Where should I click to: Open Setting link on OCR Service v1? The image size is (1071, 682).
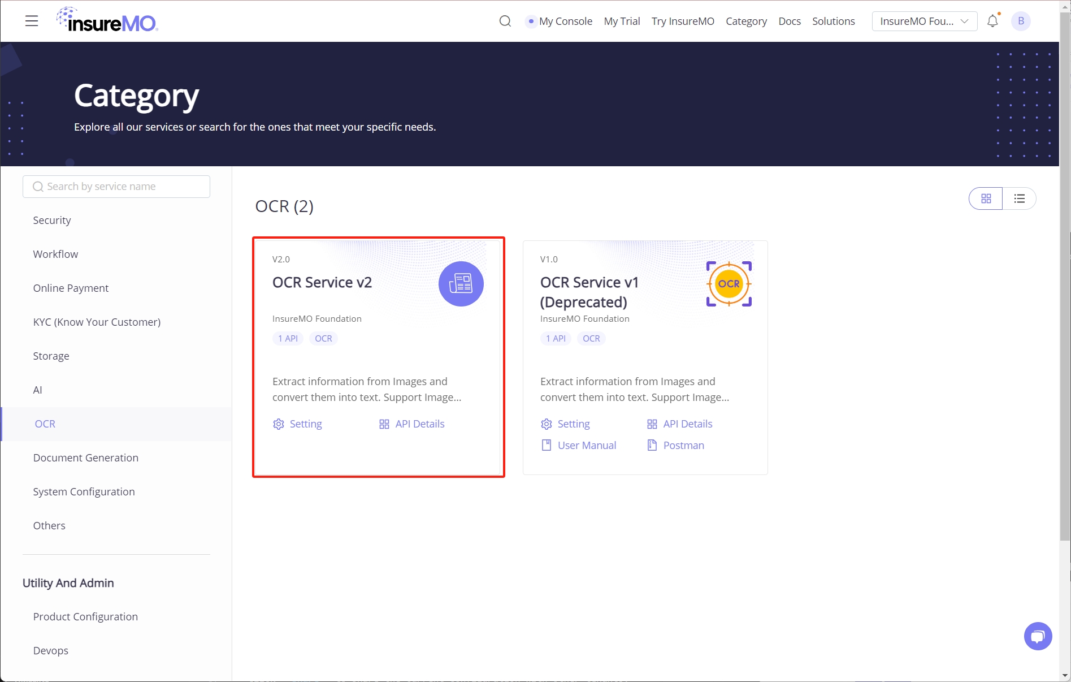pos(574,424)
